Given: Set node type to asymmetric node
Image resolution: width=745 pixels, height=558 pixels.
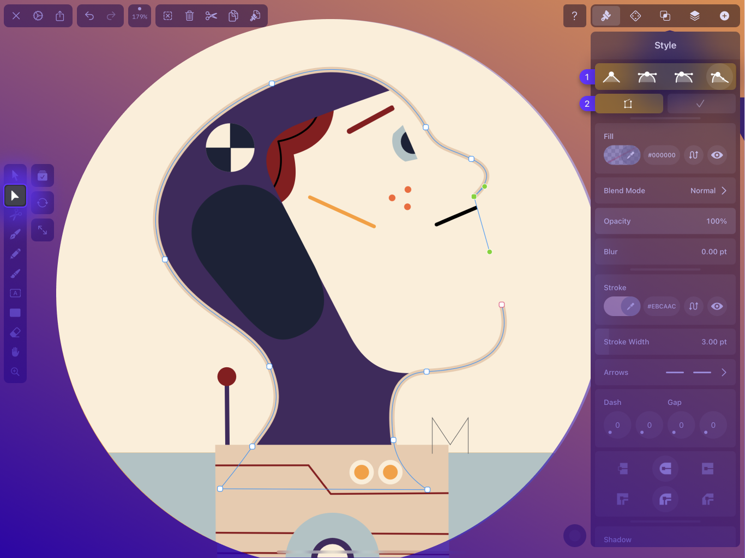Looking at the screenshot, I should [x=683, y=77].
